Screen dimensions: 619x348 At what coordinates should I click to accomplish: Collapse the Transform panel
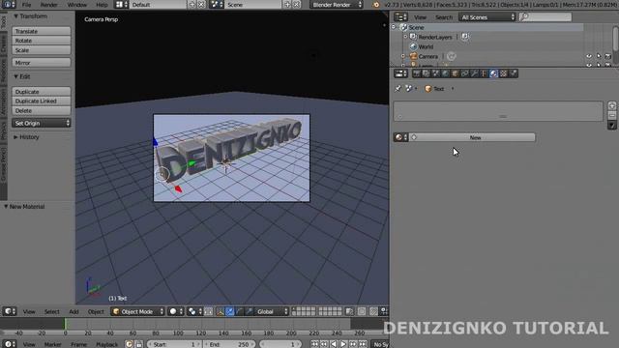[15, 16]
